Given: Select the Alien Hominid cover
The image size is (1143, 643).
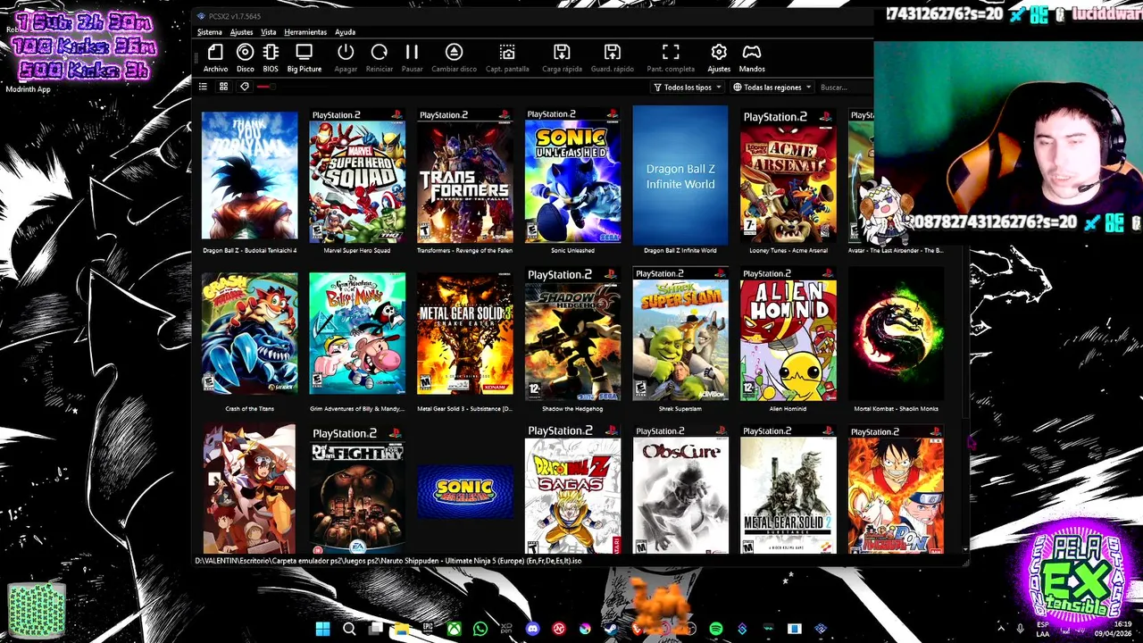Looking at the screenshot, I should coord(788,334).
